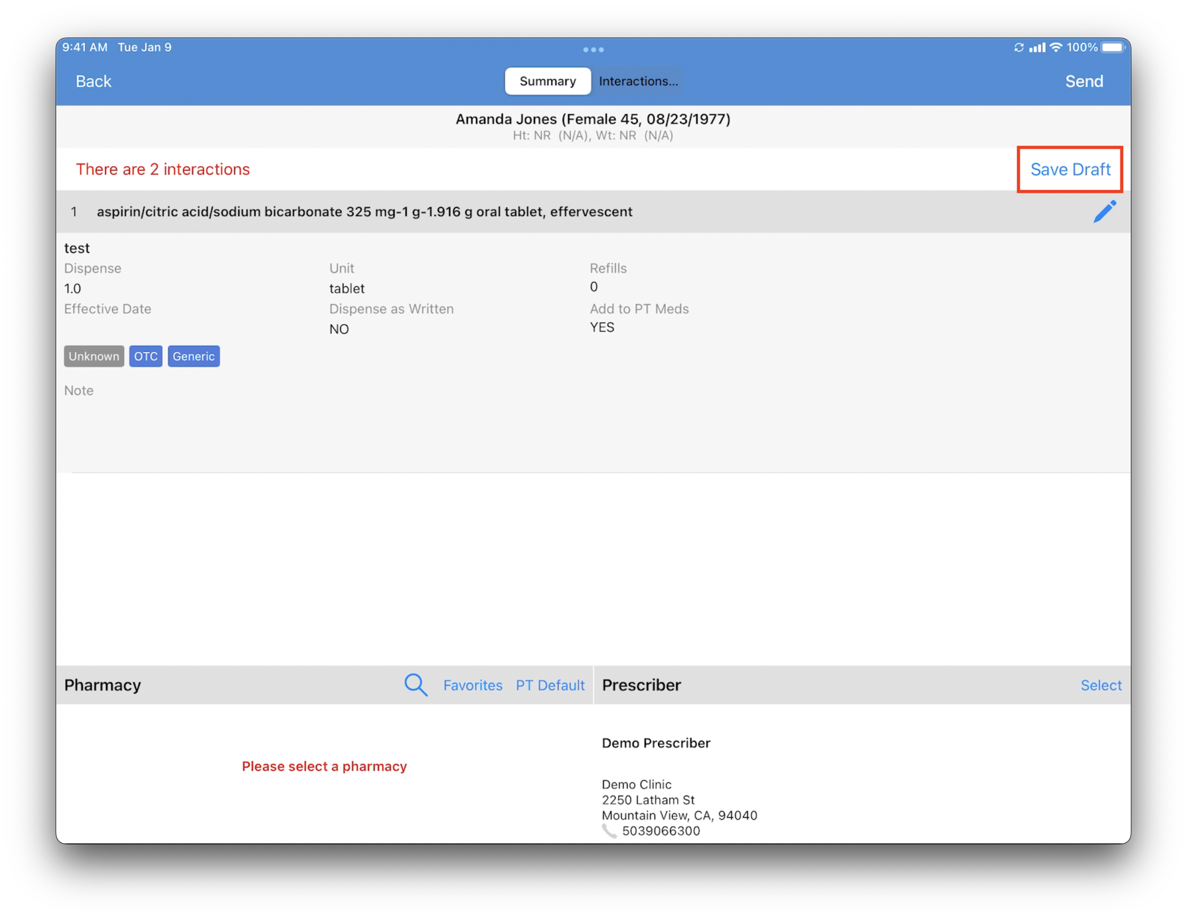
Task: Tap the 9:41 AM clock in status bar
Action: coord(85,47)
